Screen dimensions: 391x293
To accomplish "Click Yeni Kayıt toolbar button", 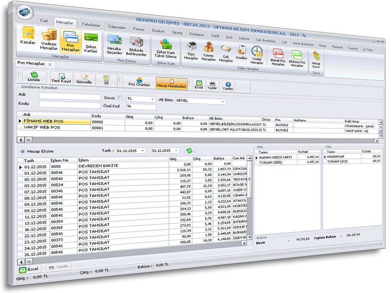I will 61,79.
